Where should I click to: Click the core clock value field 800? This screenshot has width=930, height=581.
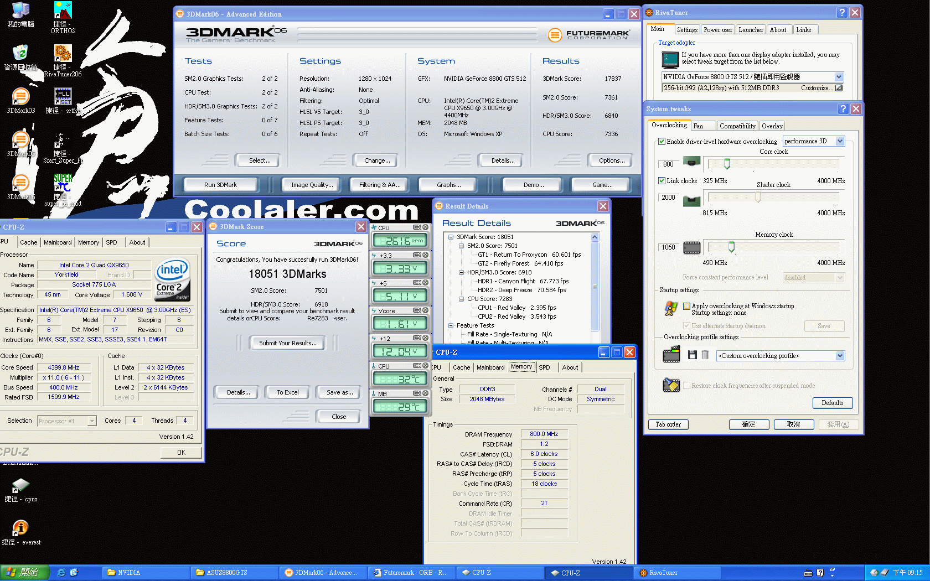coord(668,164)
